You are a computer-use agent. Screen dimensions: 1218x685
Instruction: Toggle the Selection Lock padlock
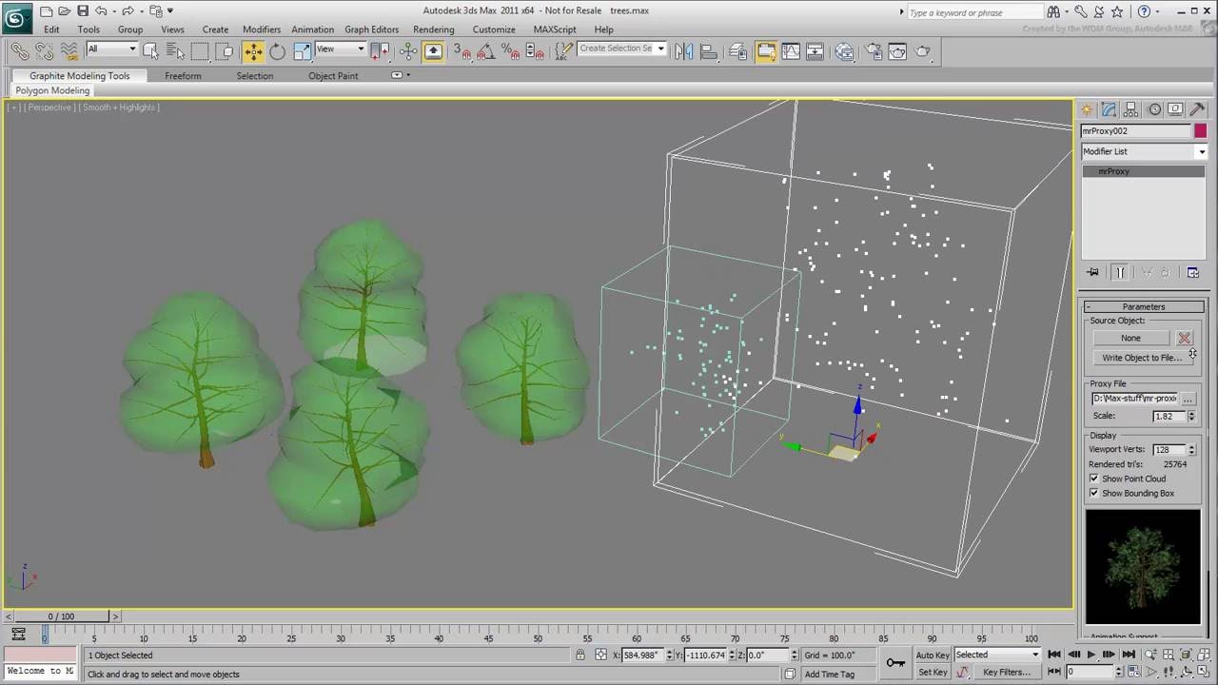tap(580, 655)
